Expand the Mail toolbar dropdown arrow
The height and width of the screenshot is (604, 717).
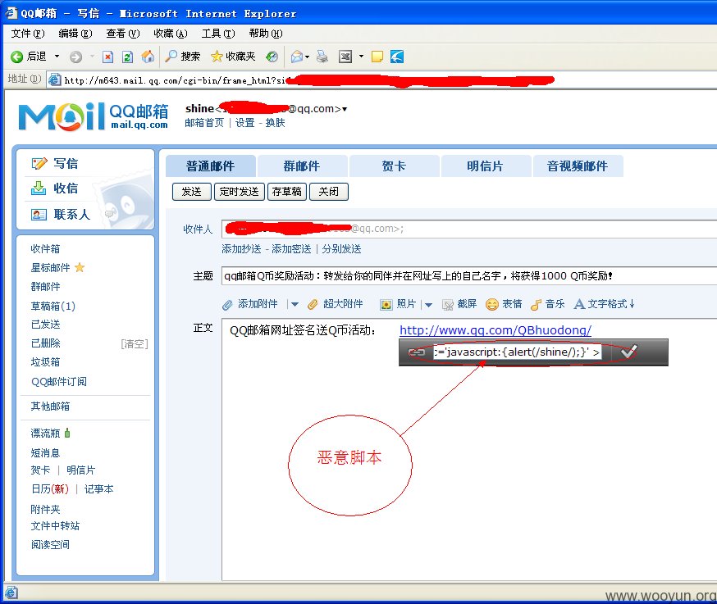[x=308, y=57]
